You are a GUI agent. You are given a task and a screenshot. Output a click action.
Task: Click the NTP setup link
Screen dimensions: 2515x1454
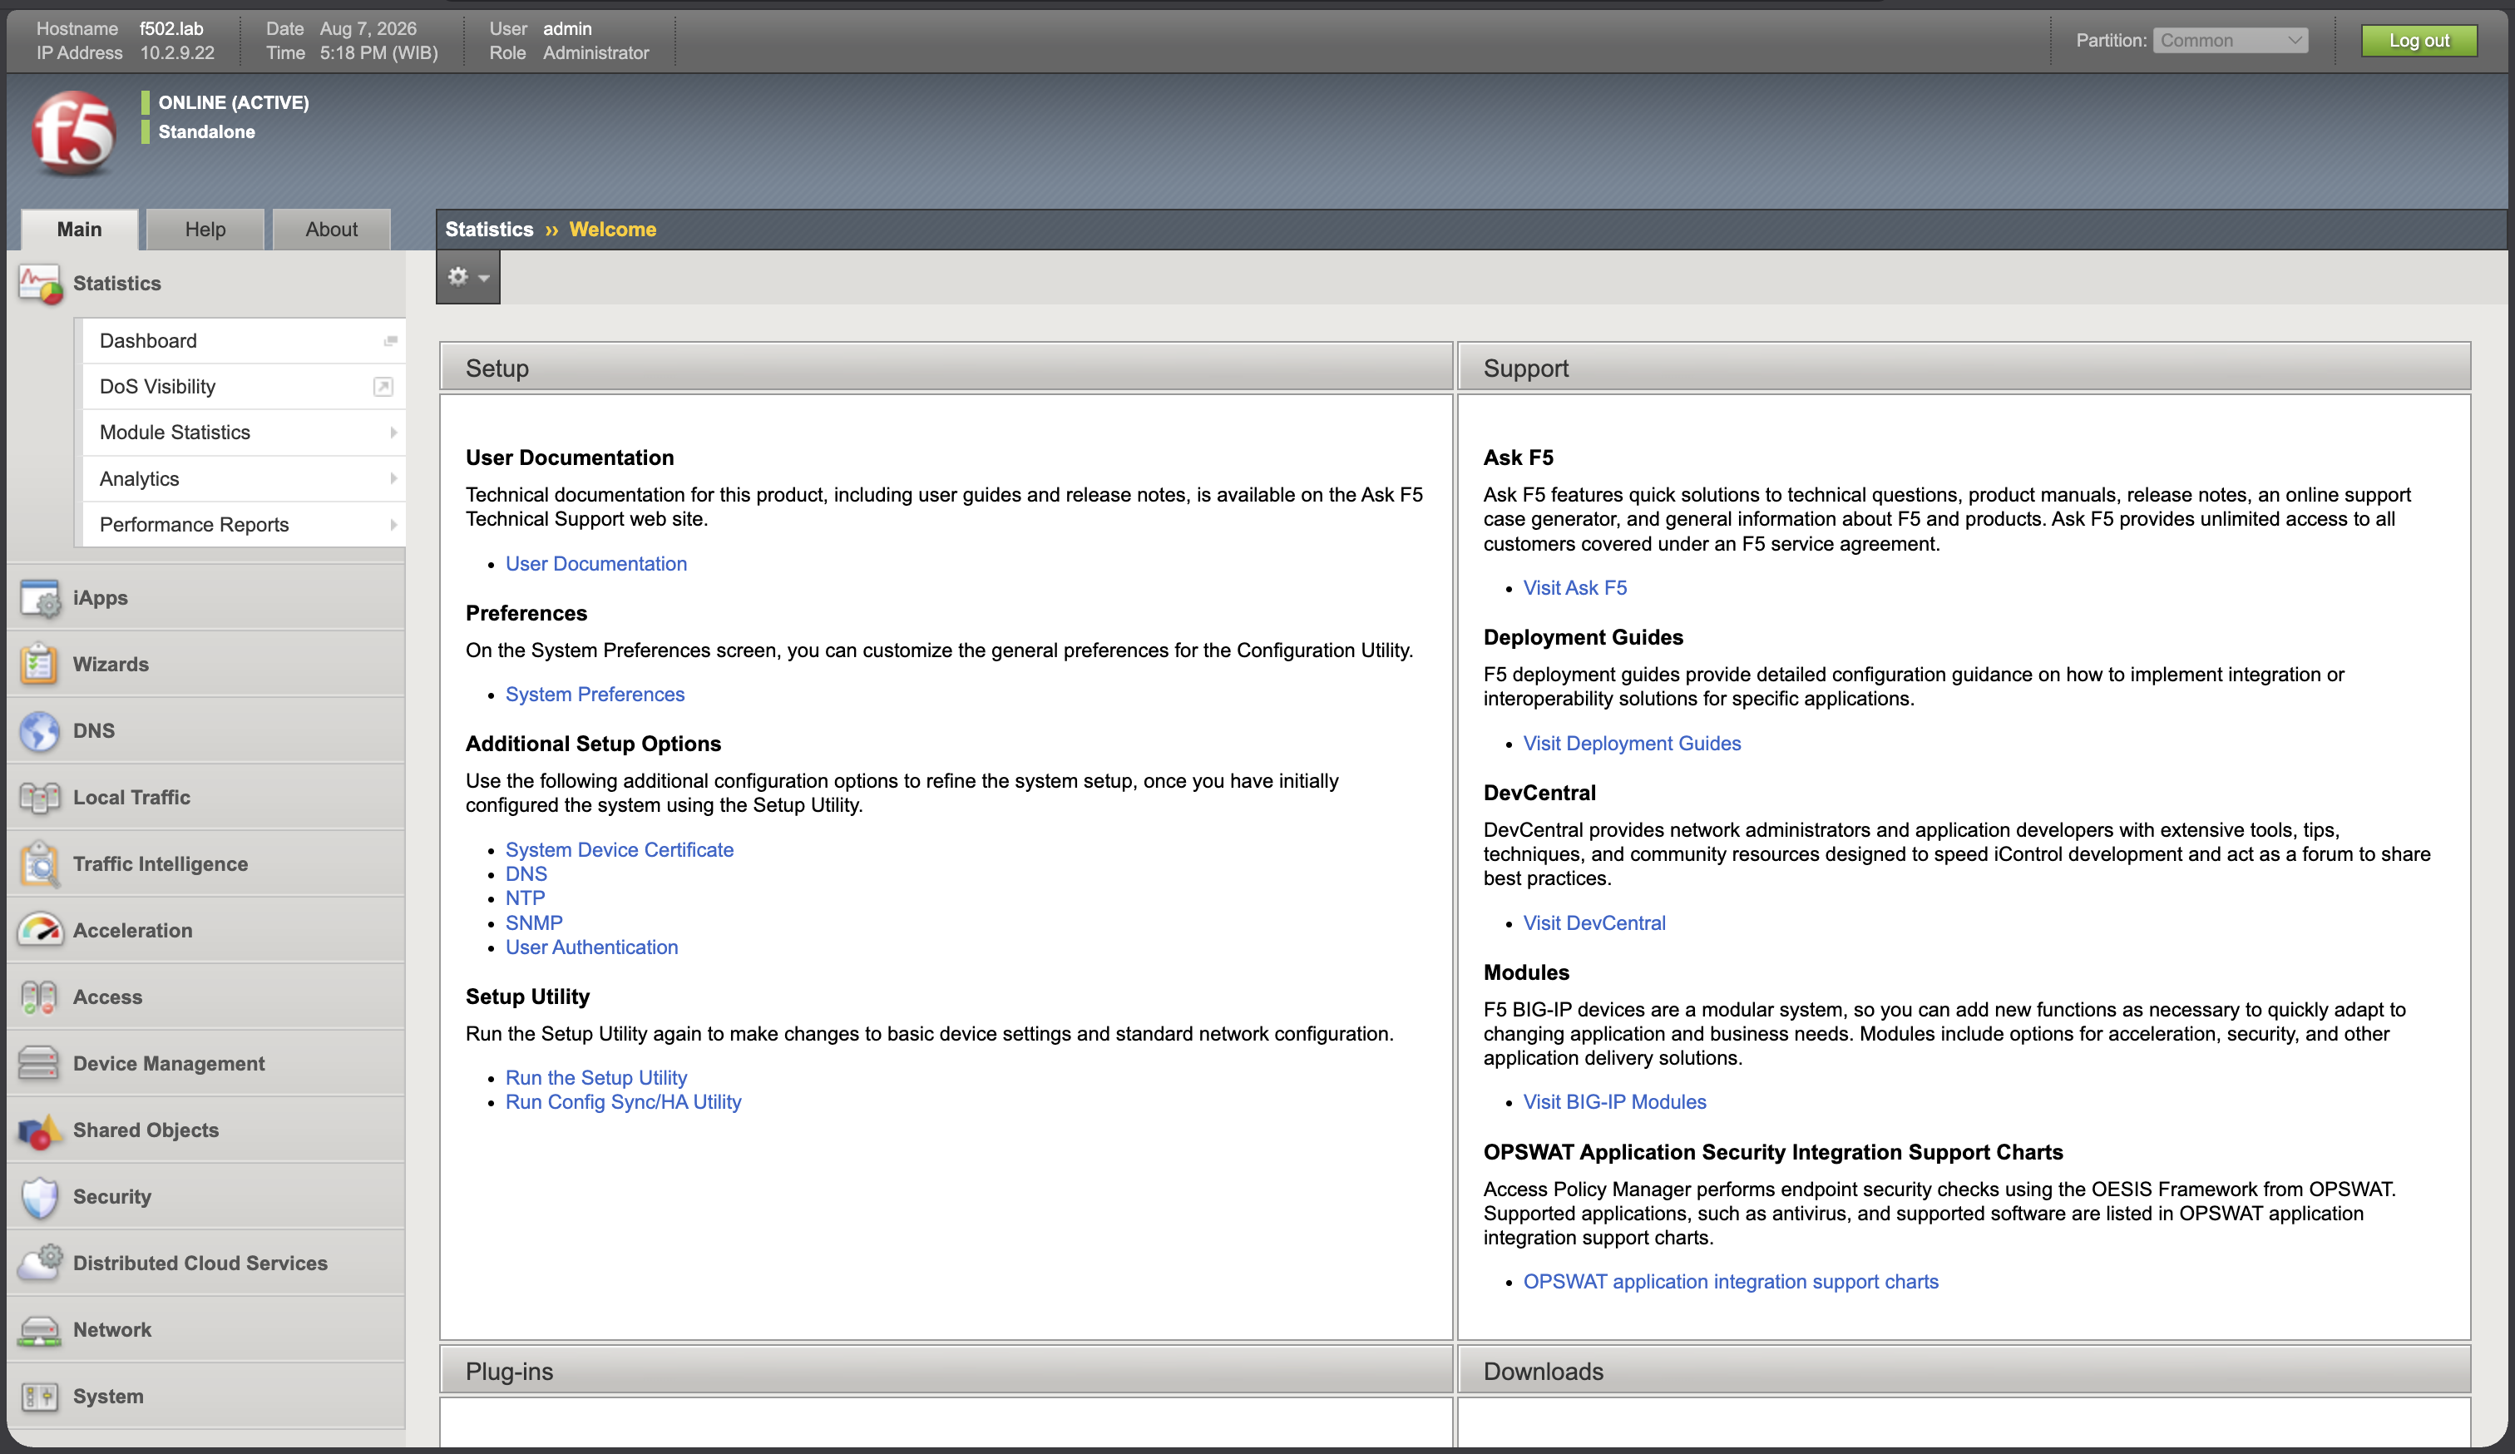click(525, 898)
